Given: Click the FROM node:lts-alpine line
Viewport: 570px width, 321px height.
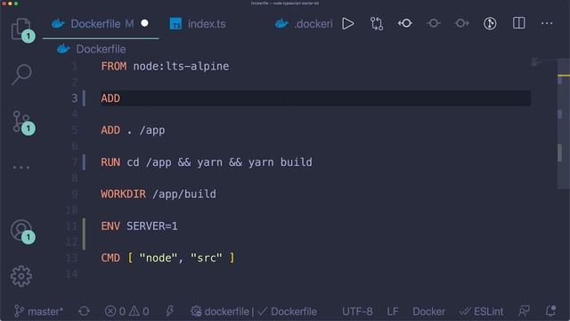Looking at the screenshot, I should (165, 66).
